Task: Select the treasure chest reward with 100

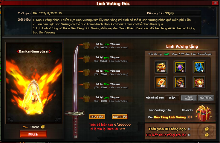Action: [161, 67]
